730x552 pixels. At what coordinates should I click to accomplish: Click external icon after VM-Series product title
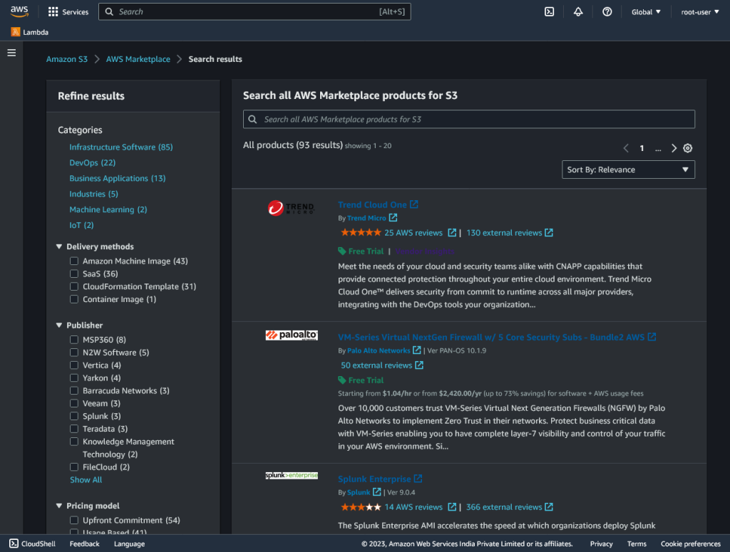tap(652, 337)
